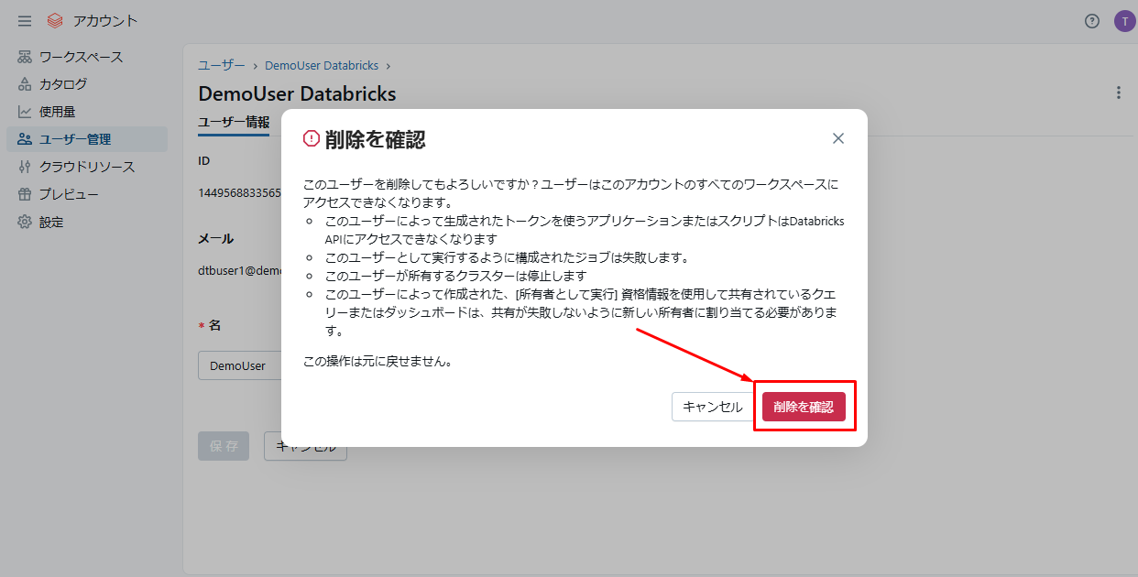
Task: Click the DemoUser Databricks page heading
Action: pos(297,93)
